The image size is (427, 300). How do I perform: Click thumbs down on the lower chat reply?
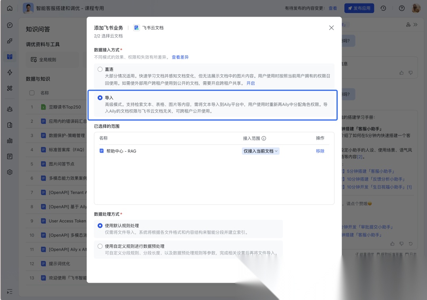401,244
